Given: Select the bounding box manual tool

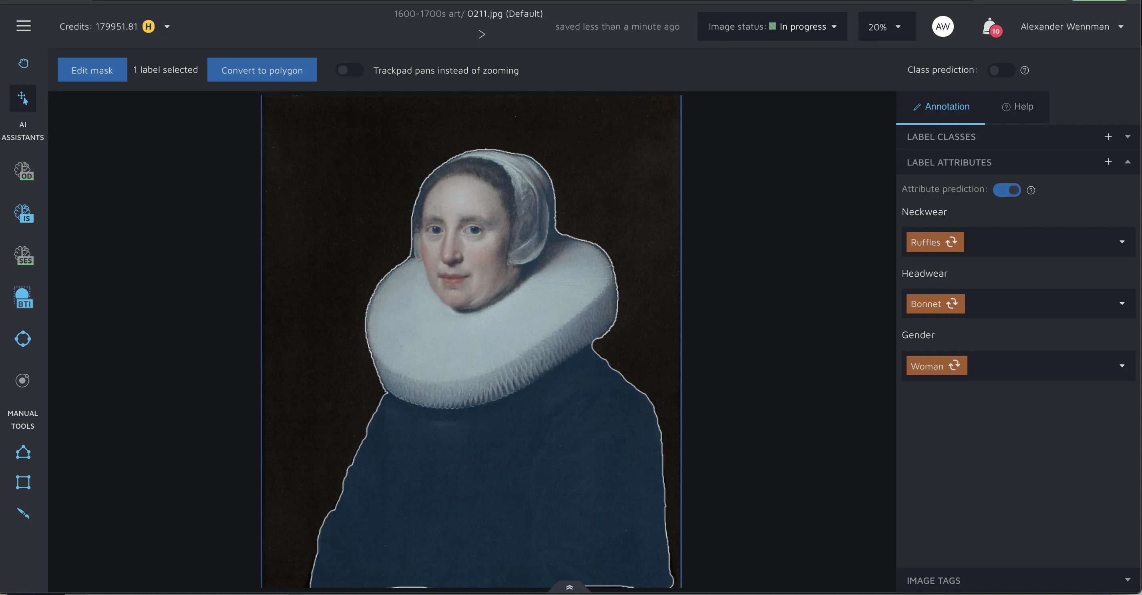Looking at the screenshot, I should pos(23,482).
